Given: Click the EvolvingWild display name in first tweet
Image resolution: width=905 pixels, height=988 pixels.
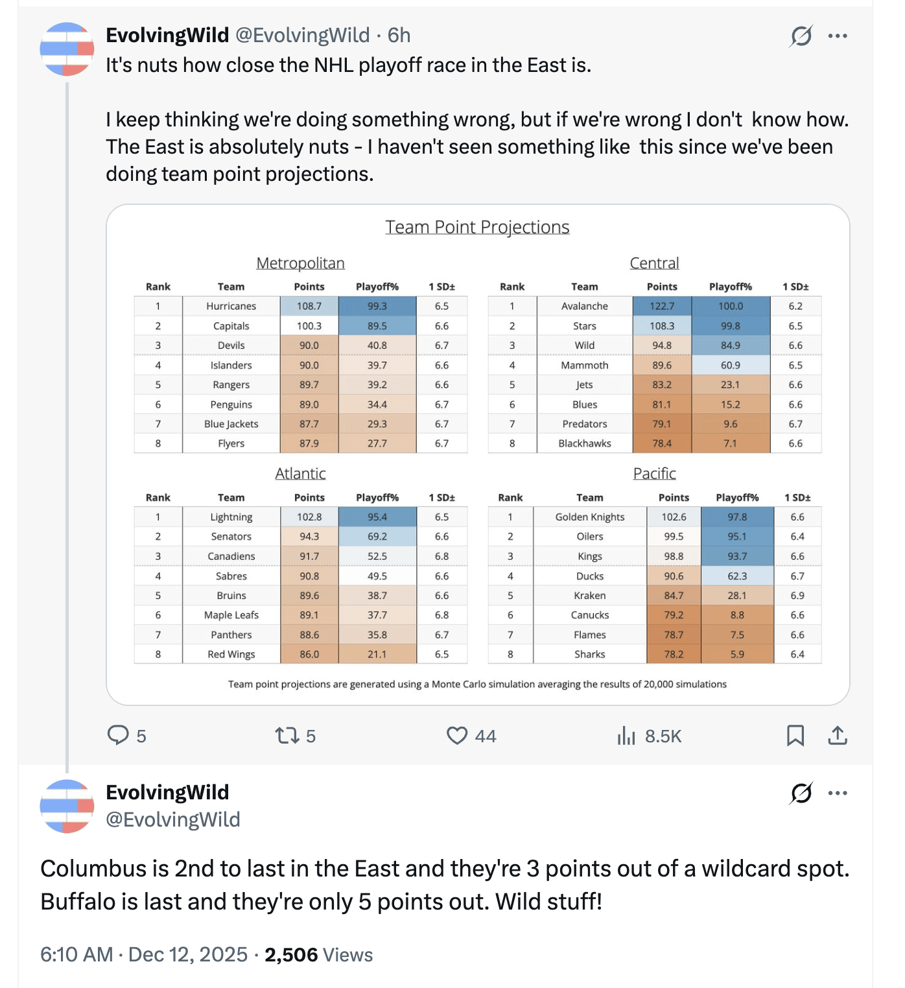Looking at the screenshot, I should click(167, 35).
